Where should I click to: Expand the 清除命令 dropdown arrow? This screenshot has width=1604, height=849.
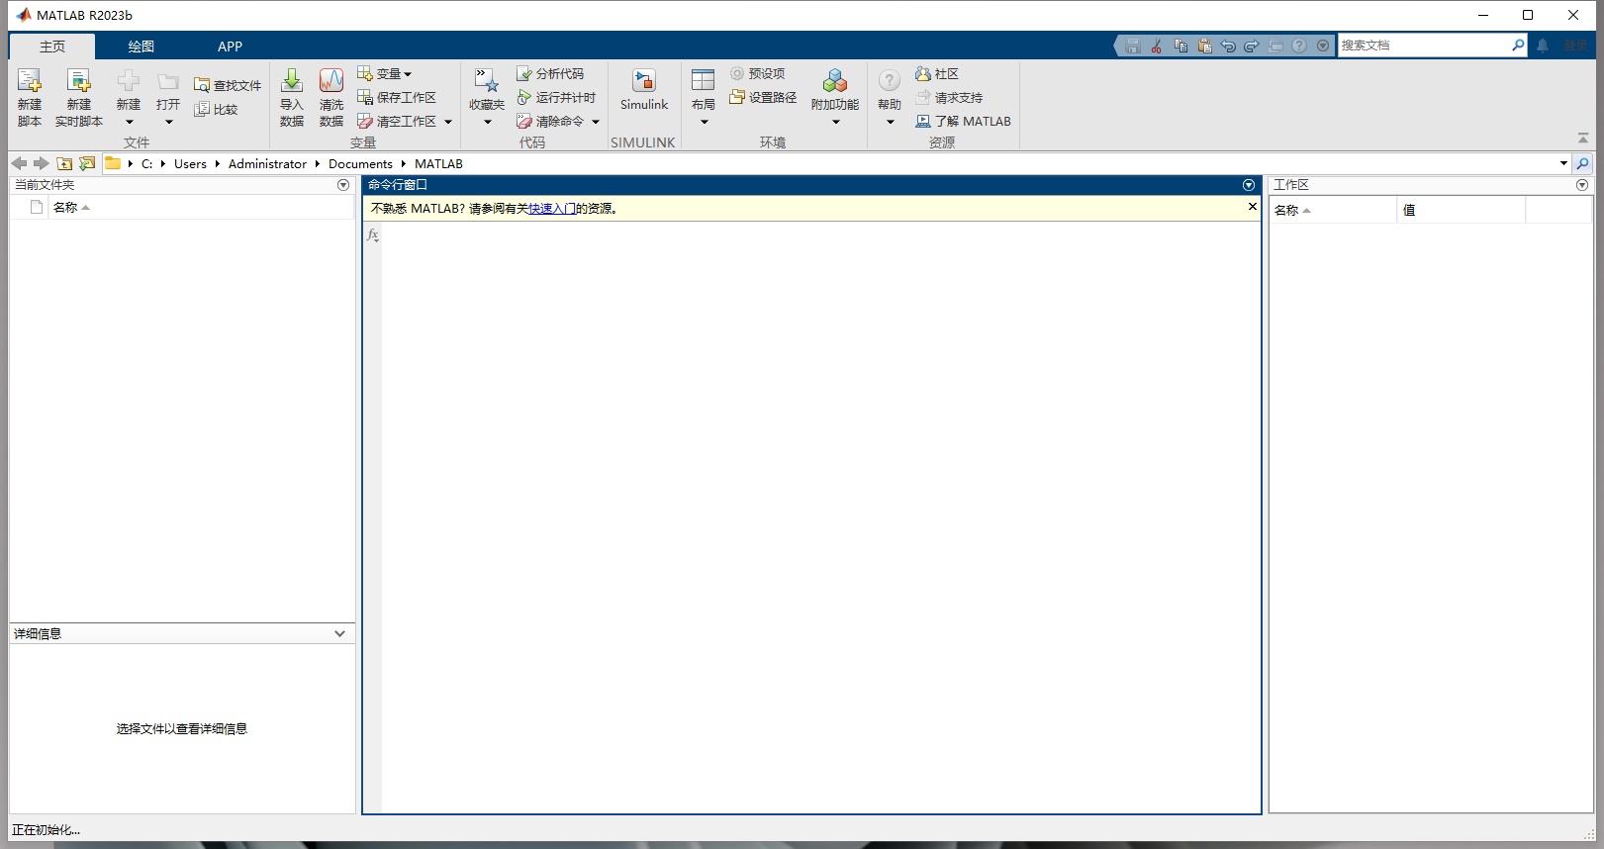click(596, 122)
